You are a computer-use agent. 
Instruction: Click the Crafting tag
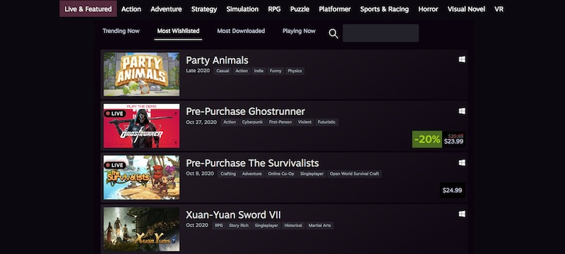pos(228,174)
